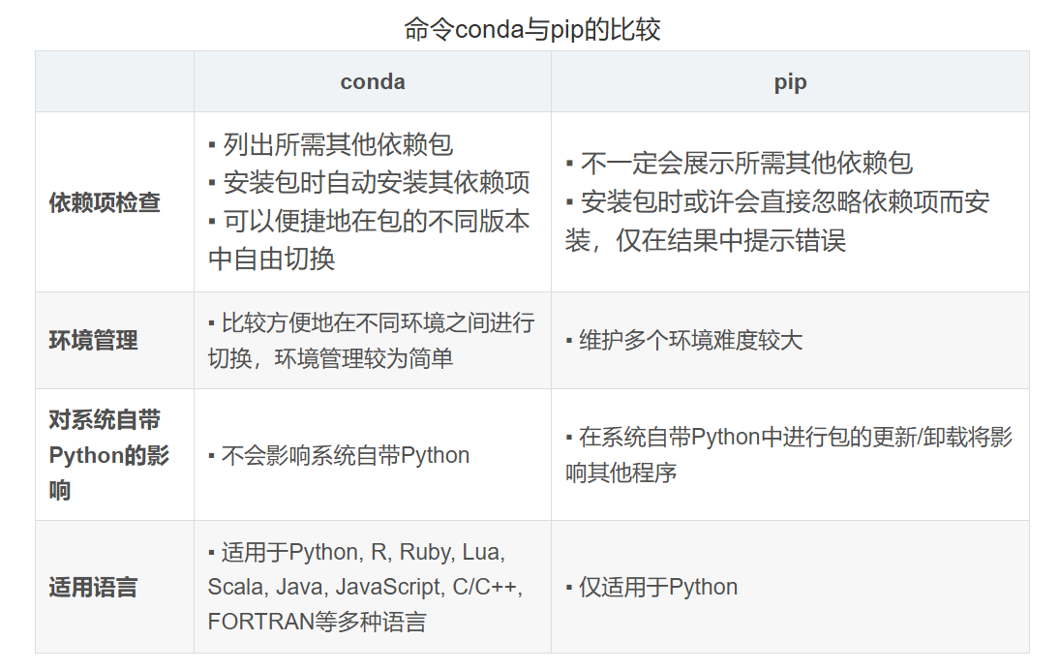The width and height of the screenshot is (1060, 671).
Task: Click the word 'Ruby' in the languages list
Action: pyautogui.click(x=425, y=552)
